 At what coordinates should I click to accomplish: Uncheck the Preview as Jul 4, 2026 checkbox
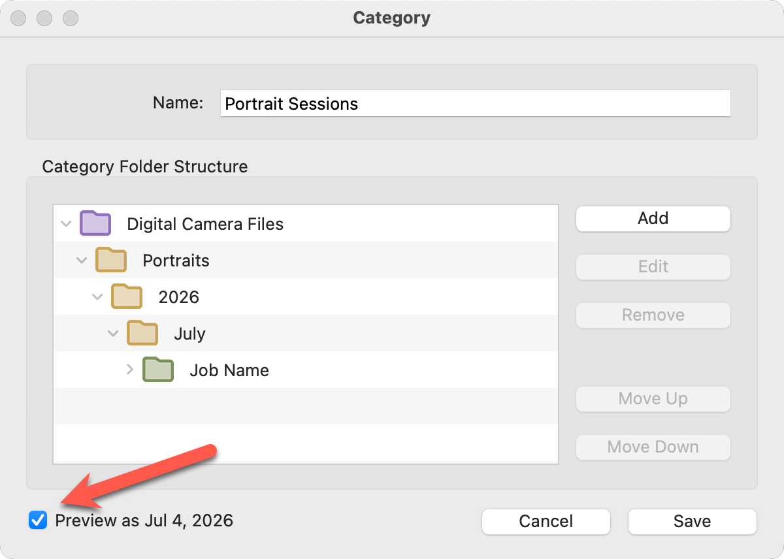tap(39, 520)
